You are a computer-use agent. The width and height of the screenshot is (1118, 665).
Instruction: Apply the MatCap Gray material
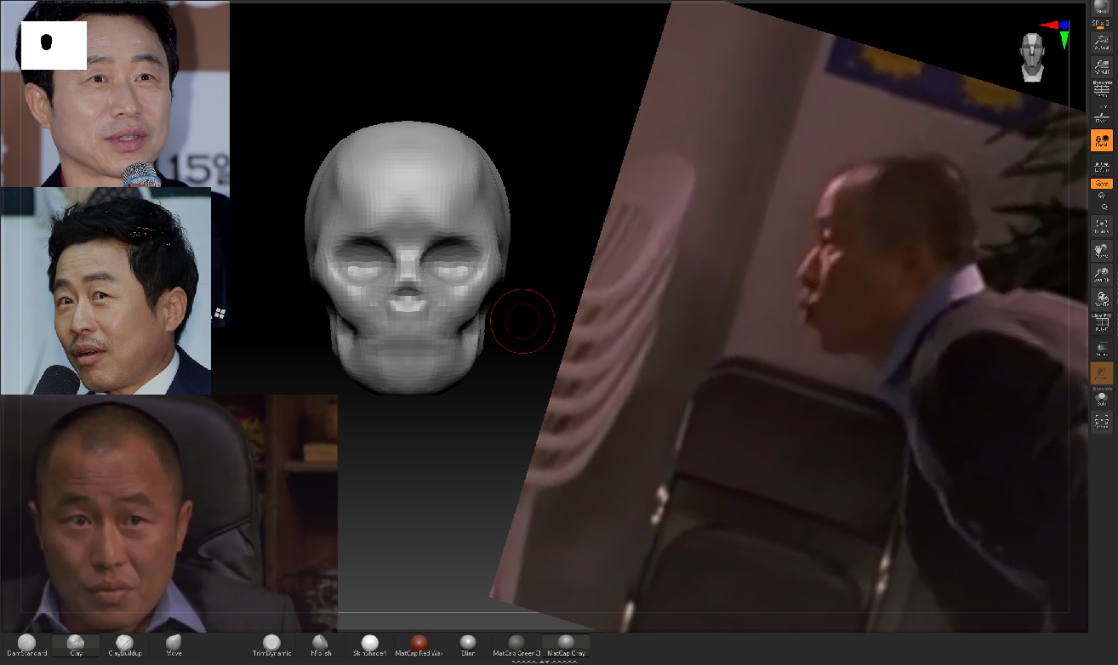[x=566, y=645]
